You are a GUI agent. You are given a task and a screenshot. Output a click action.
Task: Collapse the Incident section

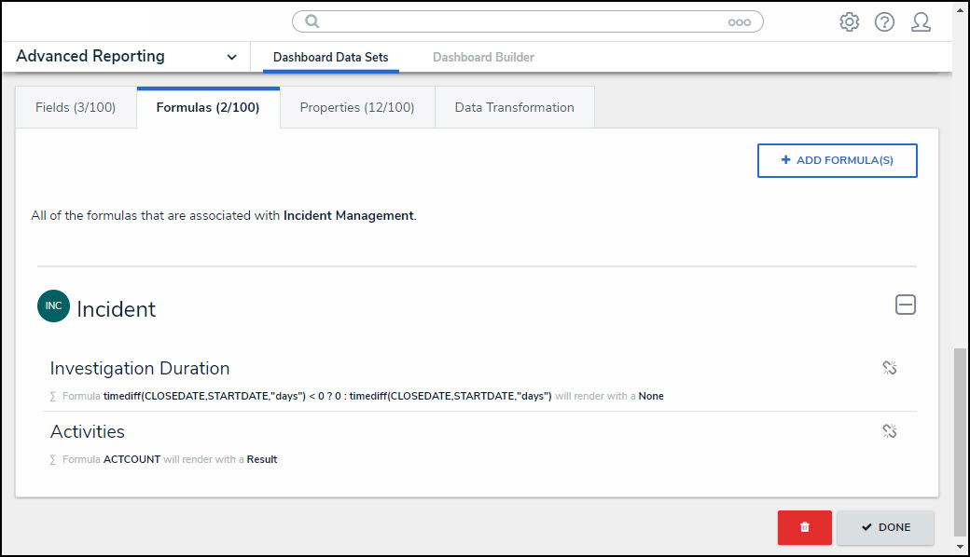click(x=905, y=305)
